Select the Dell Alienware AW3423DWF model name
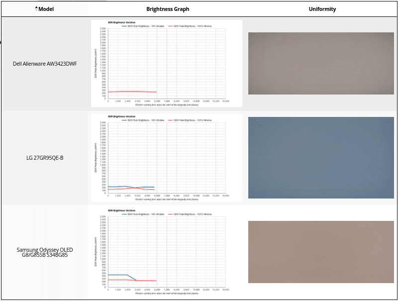Screen dimensions: 400x302 [45, 64]
